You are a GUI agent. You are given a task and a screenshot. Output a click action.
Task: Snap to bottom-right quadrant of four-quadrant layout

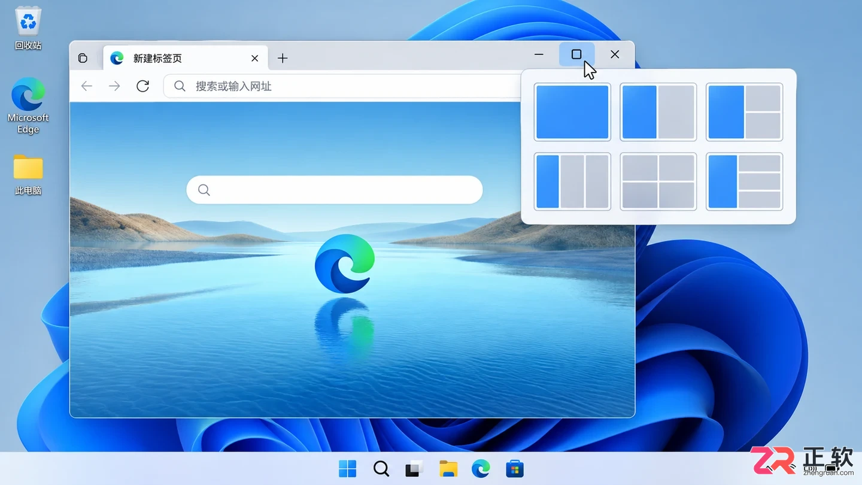click(x=677, y=195)
